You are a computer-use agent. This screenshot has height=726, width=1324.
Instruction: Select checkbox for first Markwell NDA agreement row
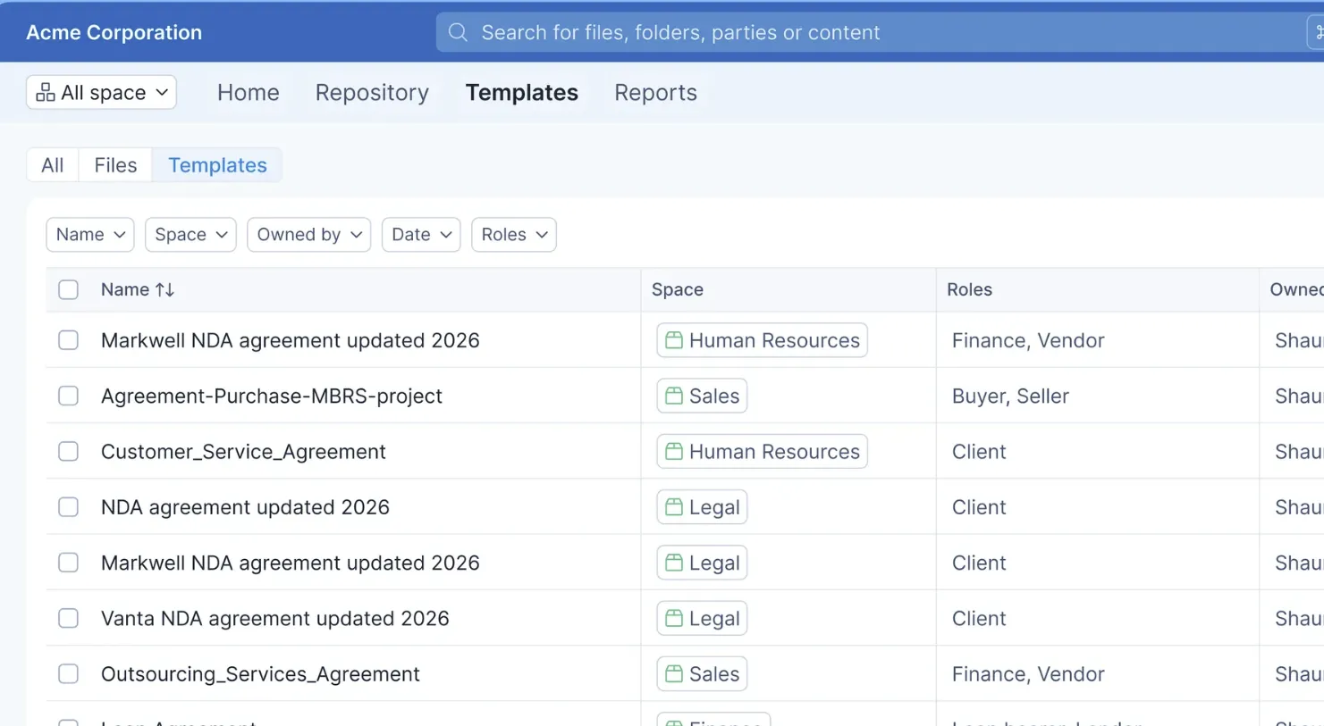point(68,340)
